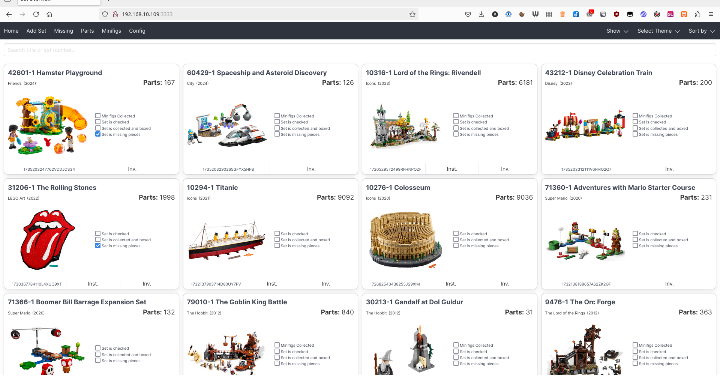Image resolution: width=720 pixels, height=385 pixels.
Task: Open the Select Theme dropdown
Action: pos(658,31)
